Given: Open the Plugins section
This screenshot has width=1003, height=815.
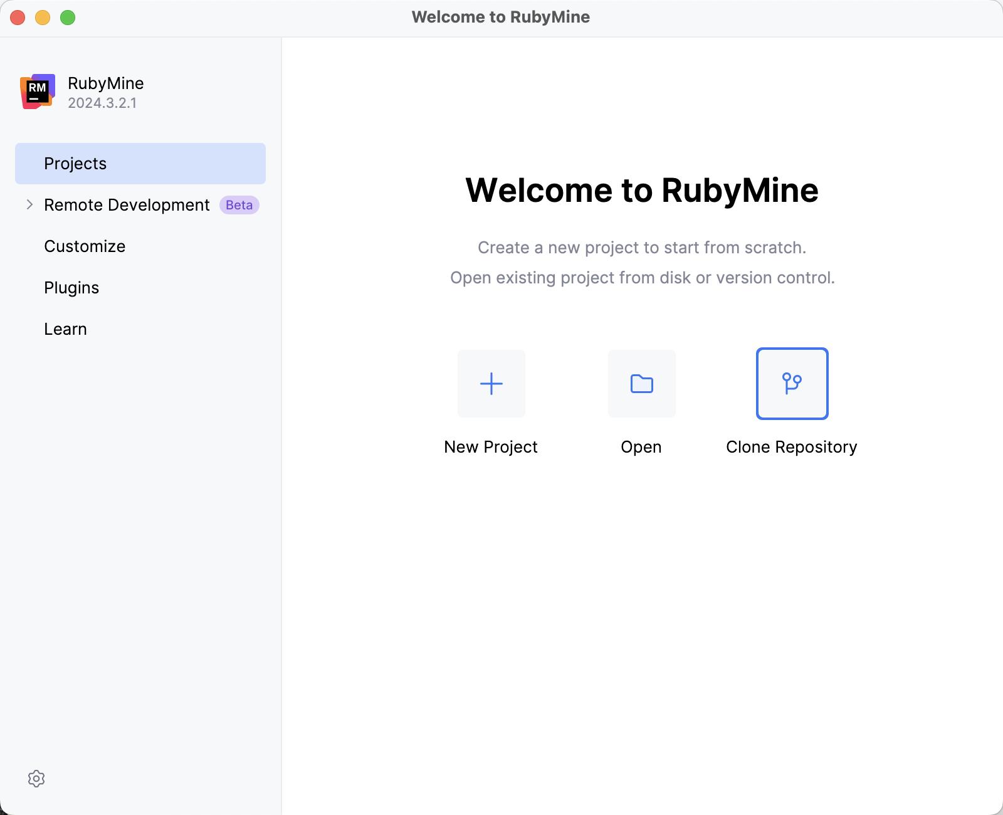Looking at the screenshot, I should tap(71, 287).
